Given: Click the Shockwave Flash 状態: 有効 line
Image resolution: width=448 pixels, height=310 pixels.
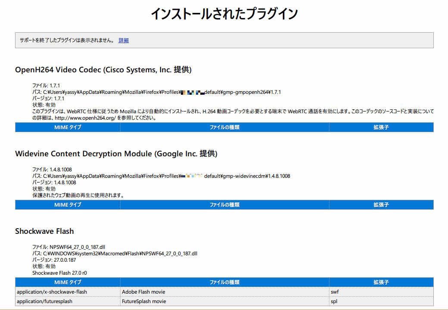Looking at the screenshot, I should tap(44, 267).
